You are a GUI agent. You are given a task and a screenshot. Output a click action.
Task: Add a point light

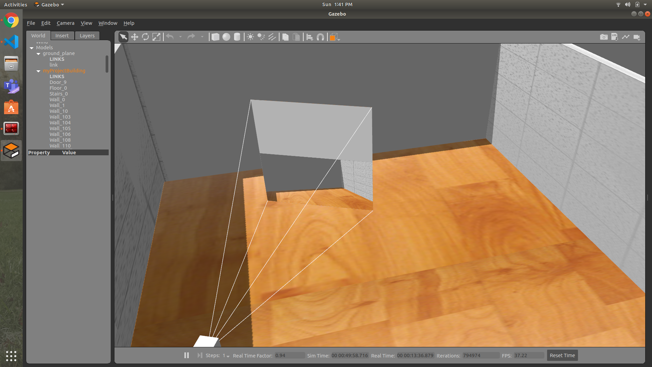pyautogui.click(x=250, y=37)
